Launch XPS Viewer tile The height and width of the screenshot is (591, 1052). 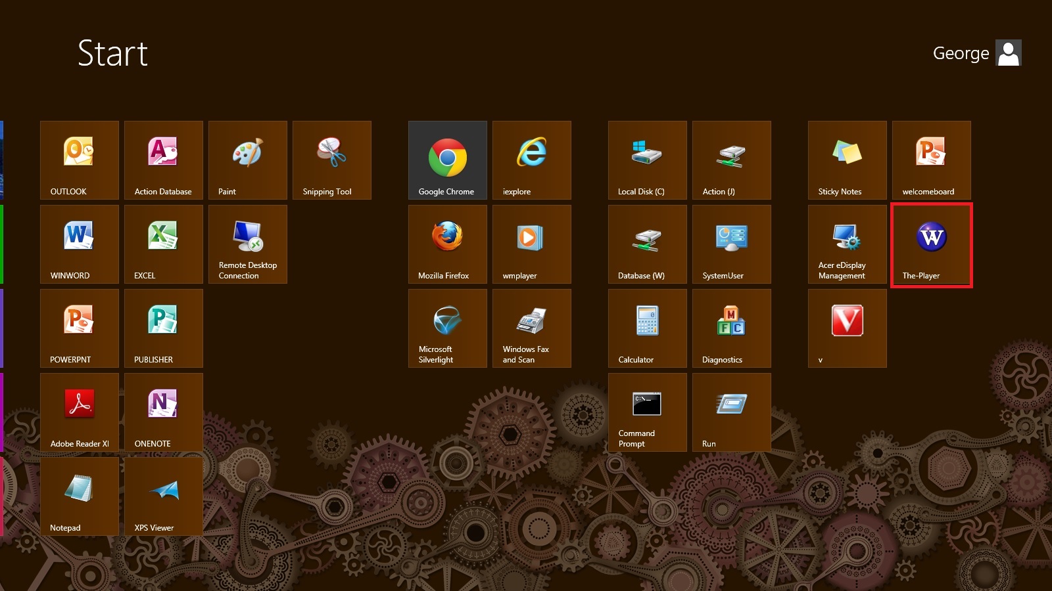click(164, 496)
